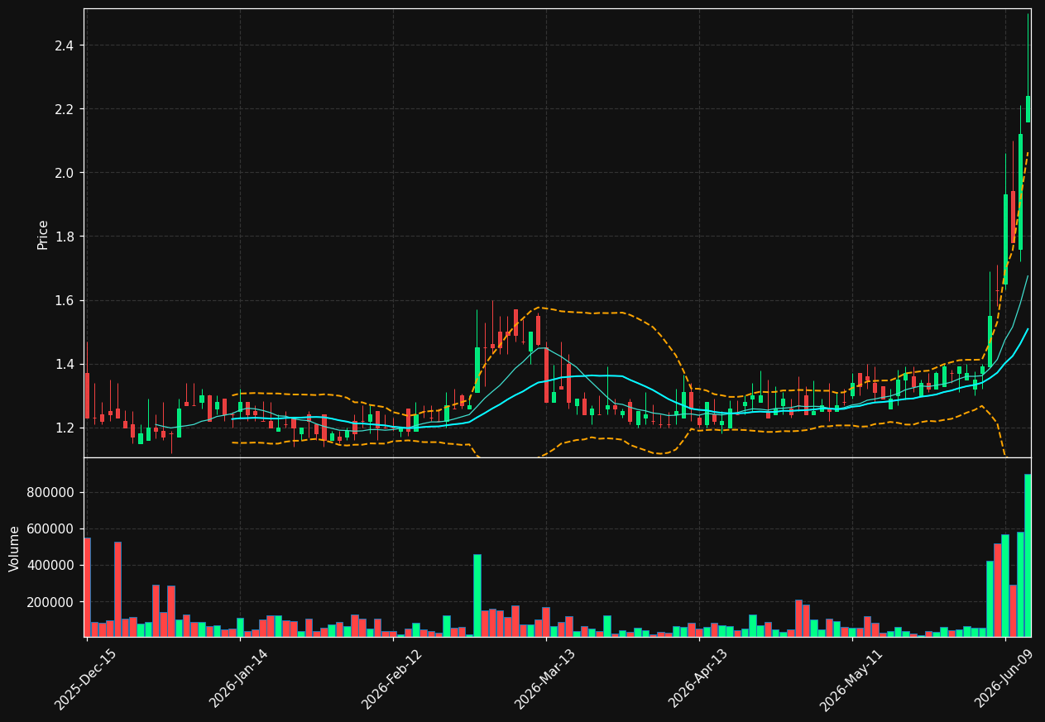Image resolution: width=1045 pixels, height=722 pixels.
Task: Click the 2026-May-11 date label
Action: [x=851, y=679]
